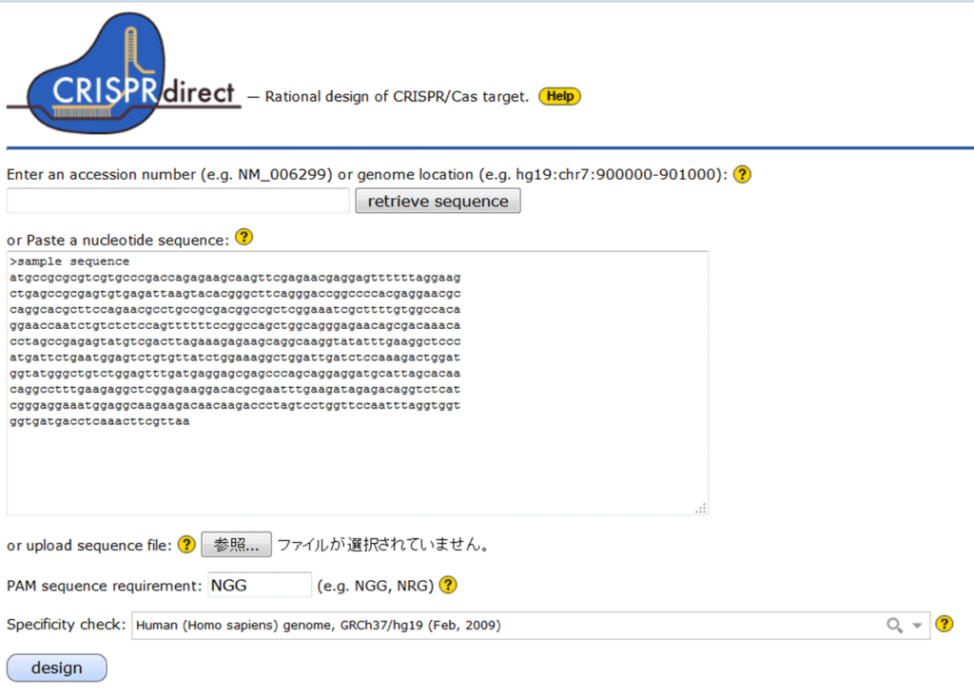The image size is (974, 696).
Task: Click inside the nucleotide sequence text area
Action: point(357,466)
